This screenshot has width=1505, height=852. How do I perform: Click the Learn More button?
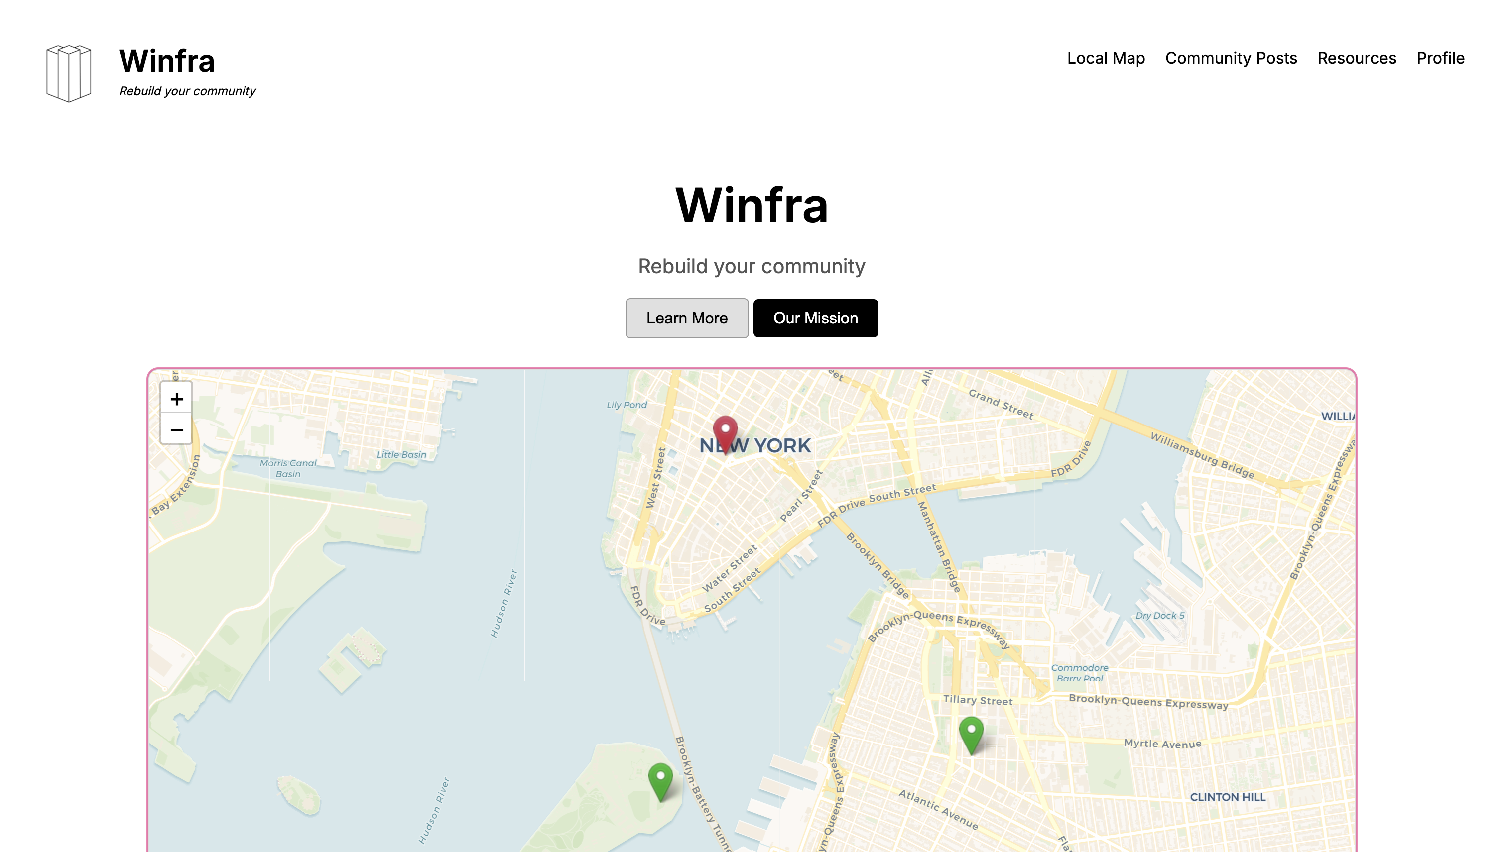(x=686, y=318)
